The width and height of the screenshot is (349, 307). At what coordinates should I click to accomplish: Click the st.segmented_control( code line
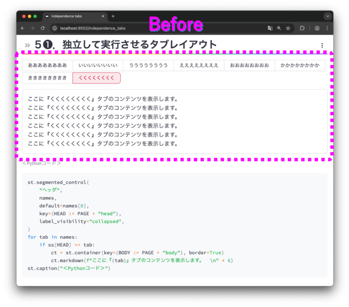pyautogui.click(x=58, y=182)
